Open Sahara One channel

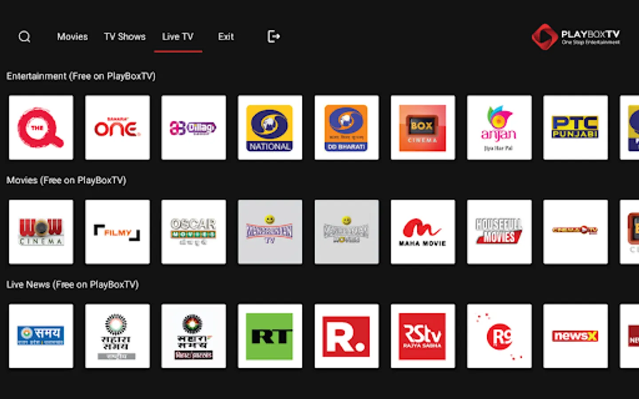pos(118,128)
